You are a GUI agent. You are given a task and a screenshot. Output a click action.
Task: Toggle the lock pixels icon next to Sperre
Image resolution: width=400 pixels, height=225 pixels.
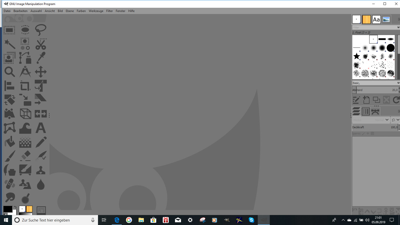363,133
